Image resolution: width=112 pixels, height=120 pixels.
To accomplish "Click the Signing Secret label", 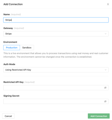I will [11, 96].
